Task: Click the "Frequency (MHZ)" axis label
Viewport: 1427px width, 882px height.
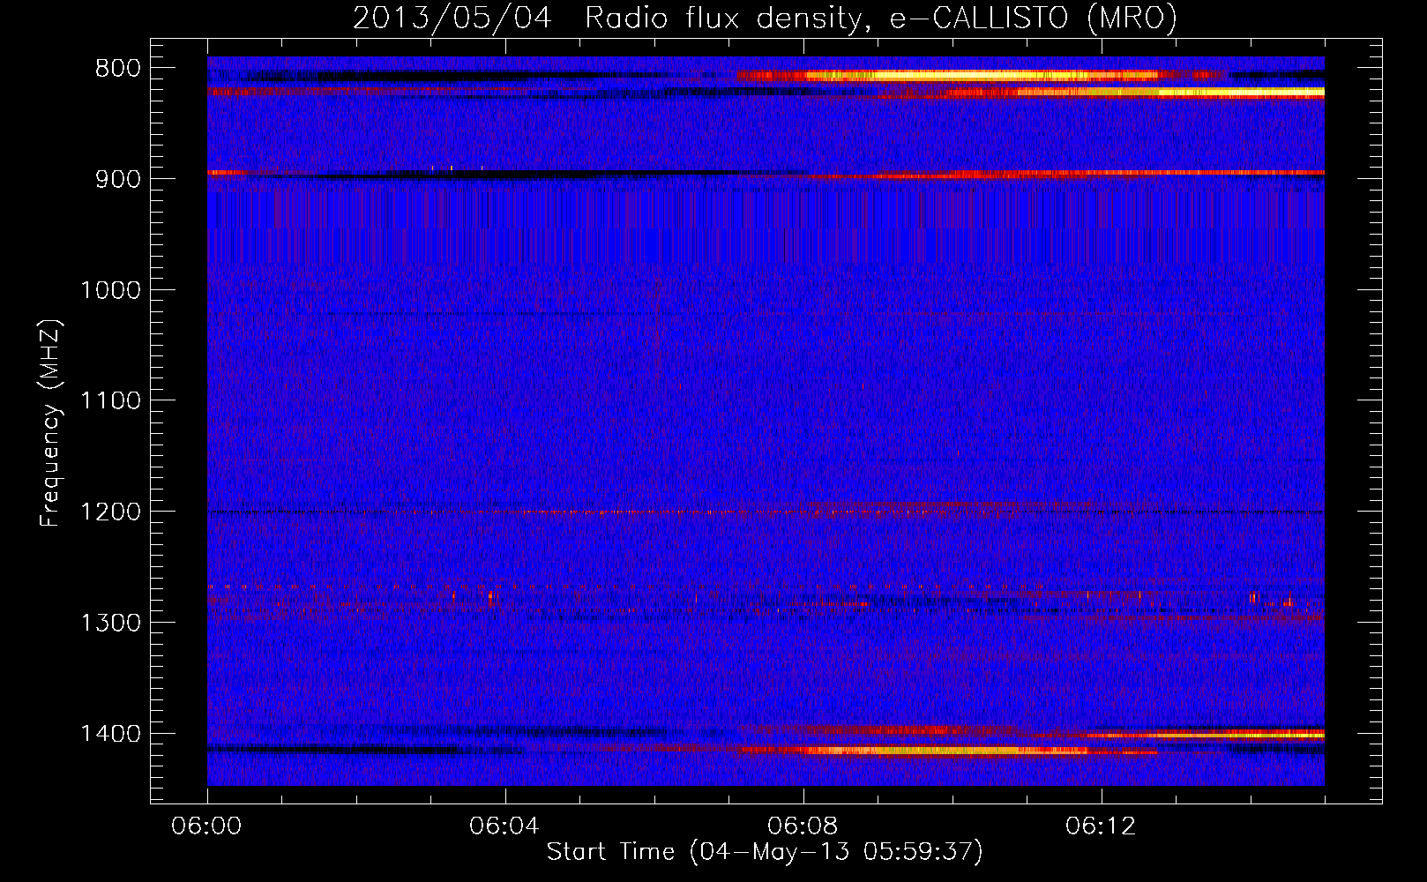Action: 50,423
